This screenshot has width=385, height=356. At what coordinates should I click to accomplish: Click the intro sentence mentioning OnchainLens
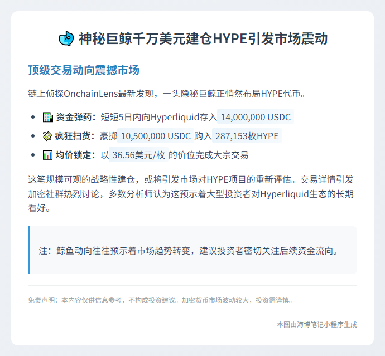[x=167, y=94]
